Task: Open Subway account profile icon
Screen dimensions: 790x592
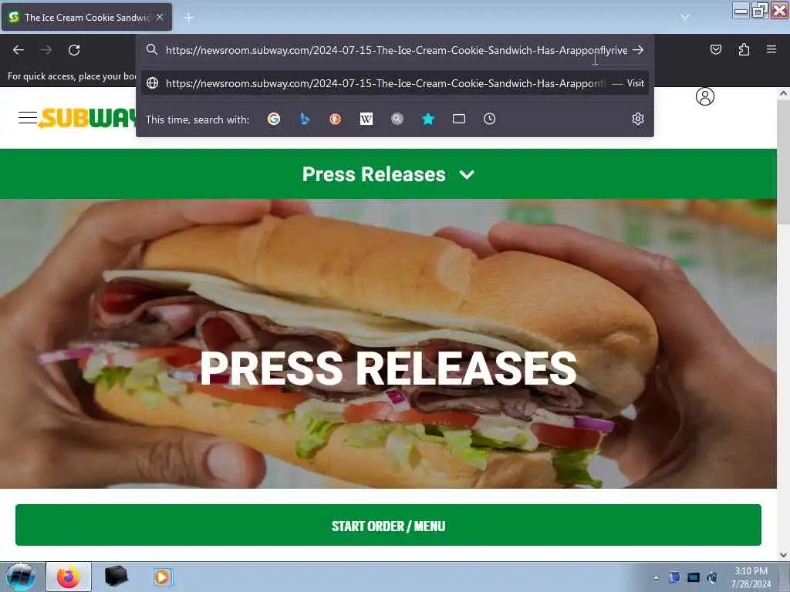Action: tap(705, 96)
